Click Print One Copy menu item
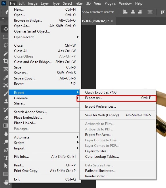Image resolution: width=166 pixels, height=188 pixels. [x=45, y=171]
